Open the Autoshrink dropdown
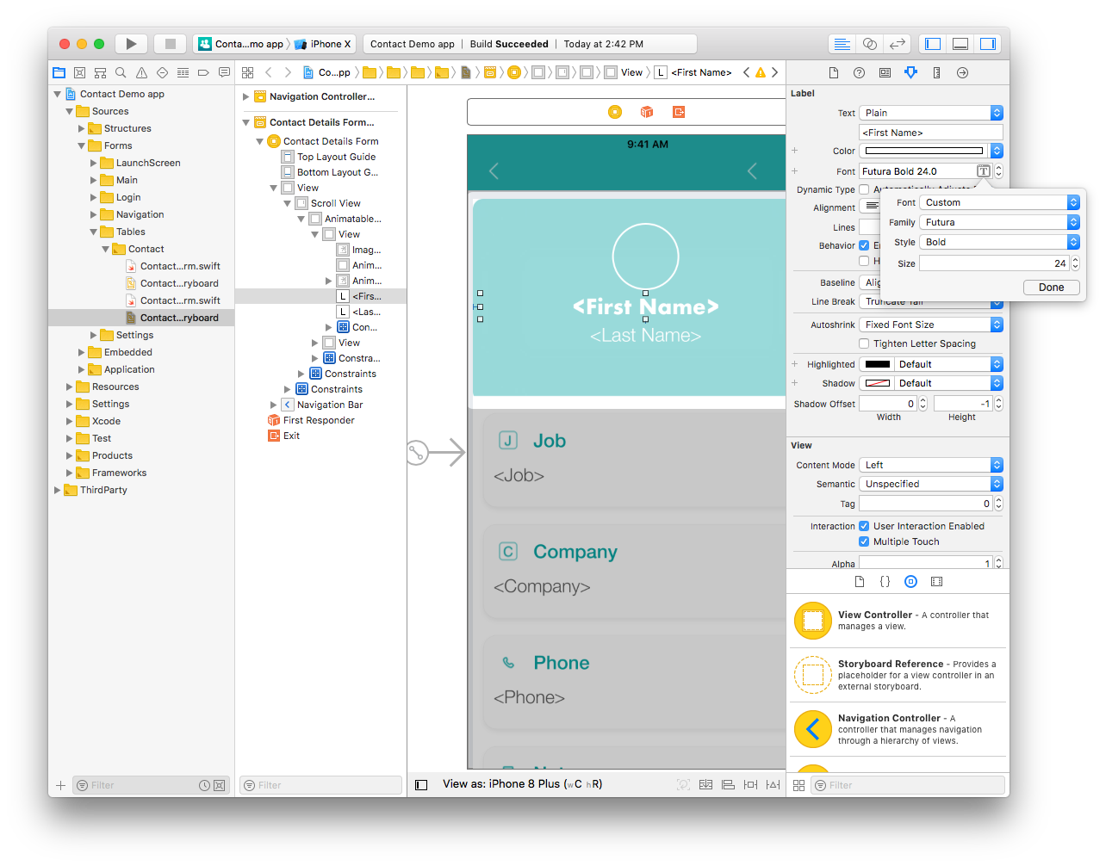1112x866 pixels. click(931, 325)
